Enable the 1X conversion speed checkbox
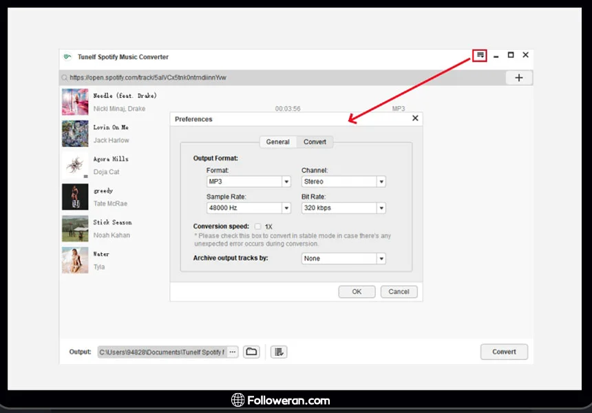This screenshot has width=592, height=413. coord(258,226)
